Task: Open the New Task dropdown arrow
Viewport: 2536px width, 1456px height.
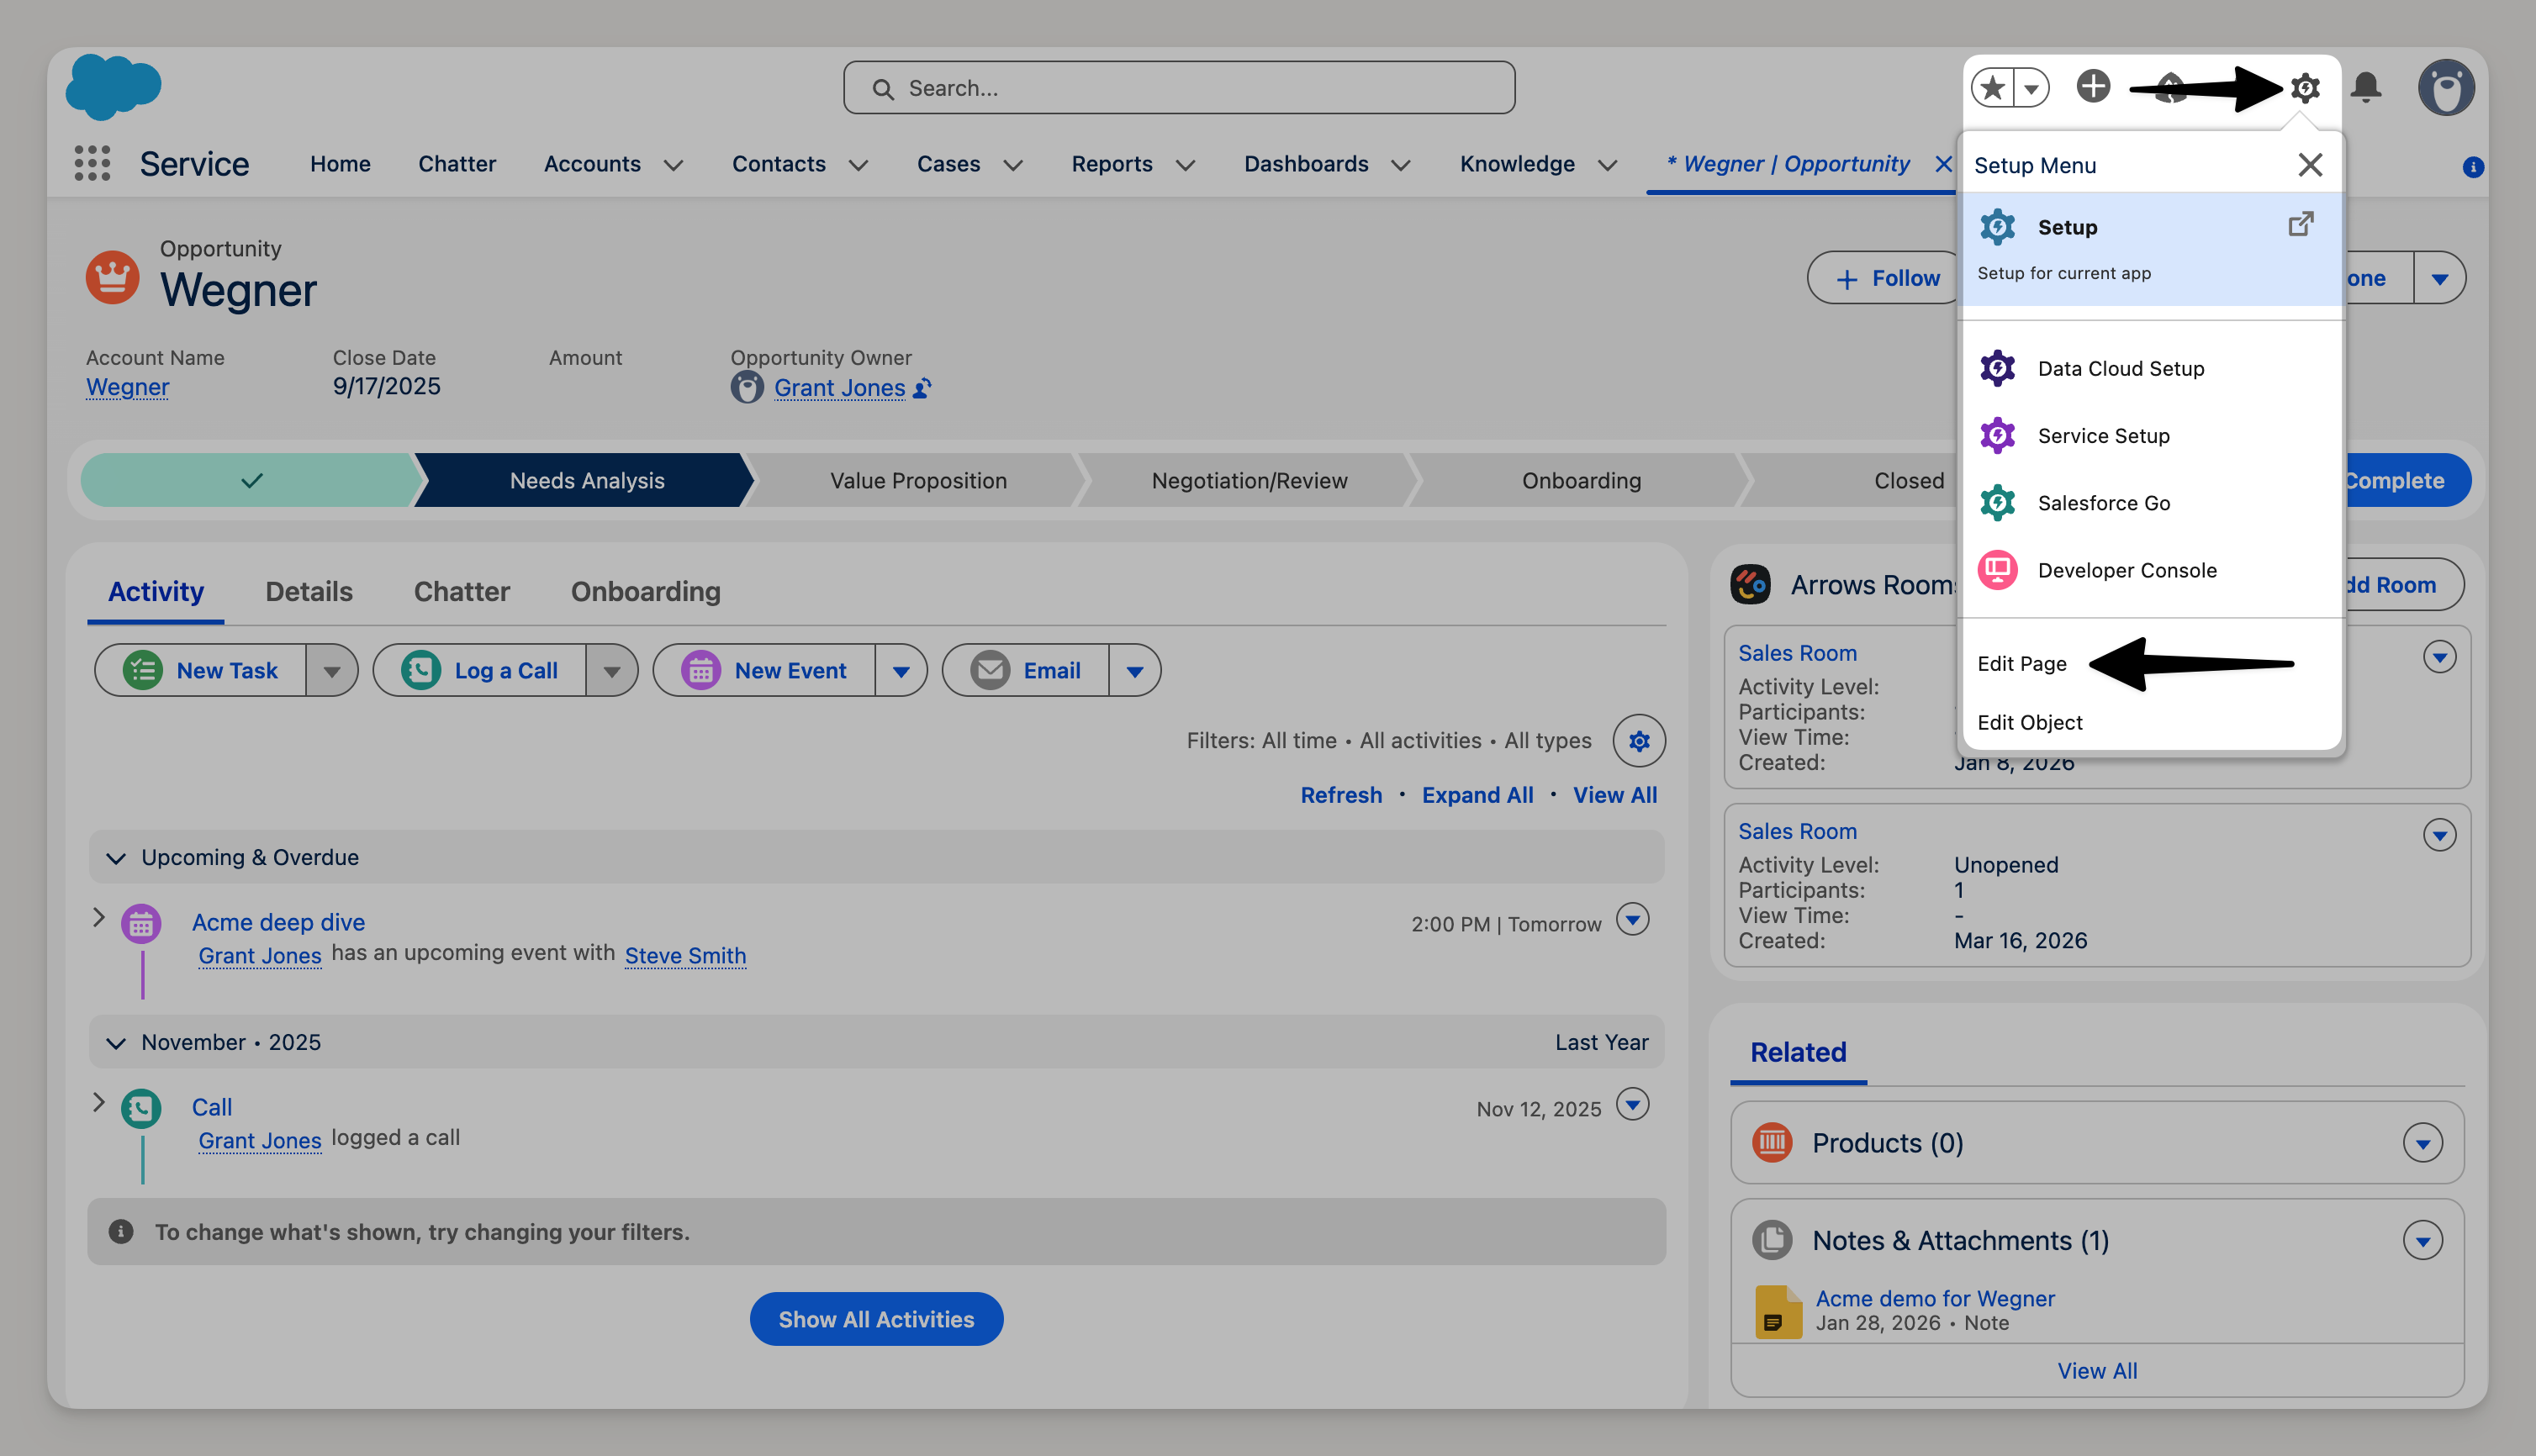Action: point(332,671)
